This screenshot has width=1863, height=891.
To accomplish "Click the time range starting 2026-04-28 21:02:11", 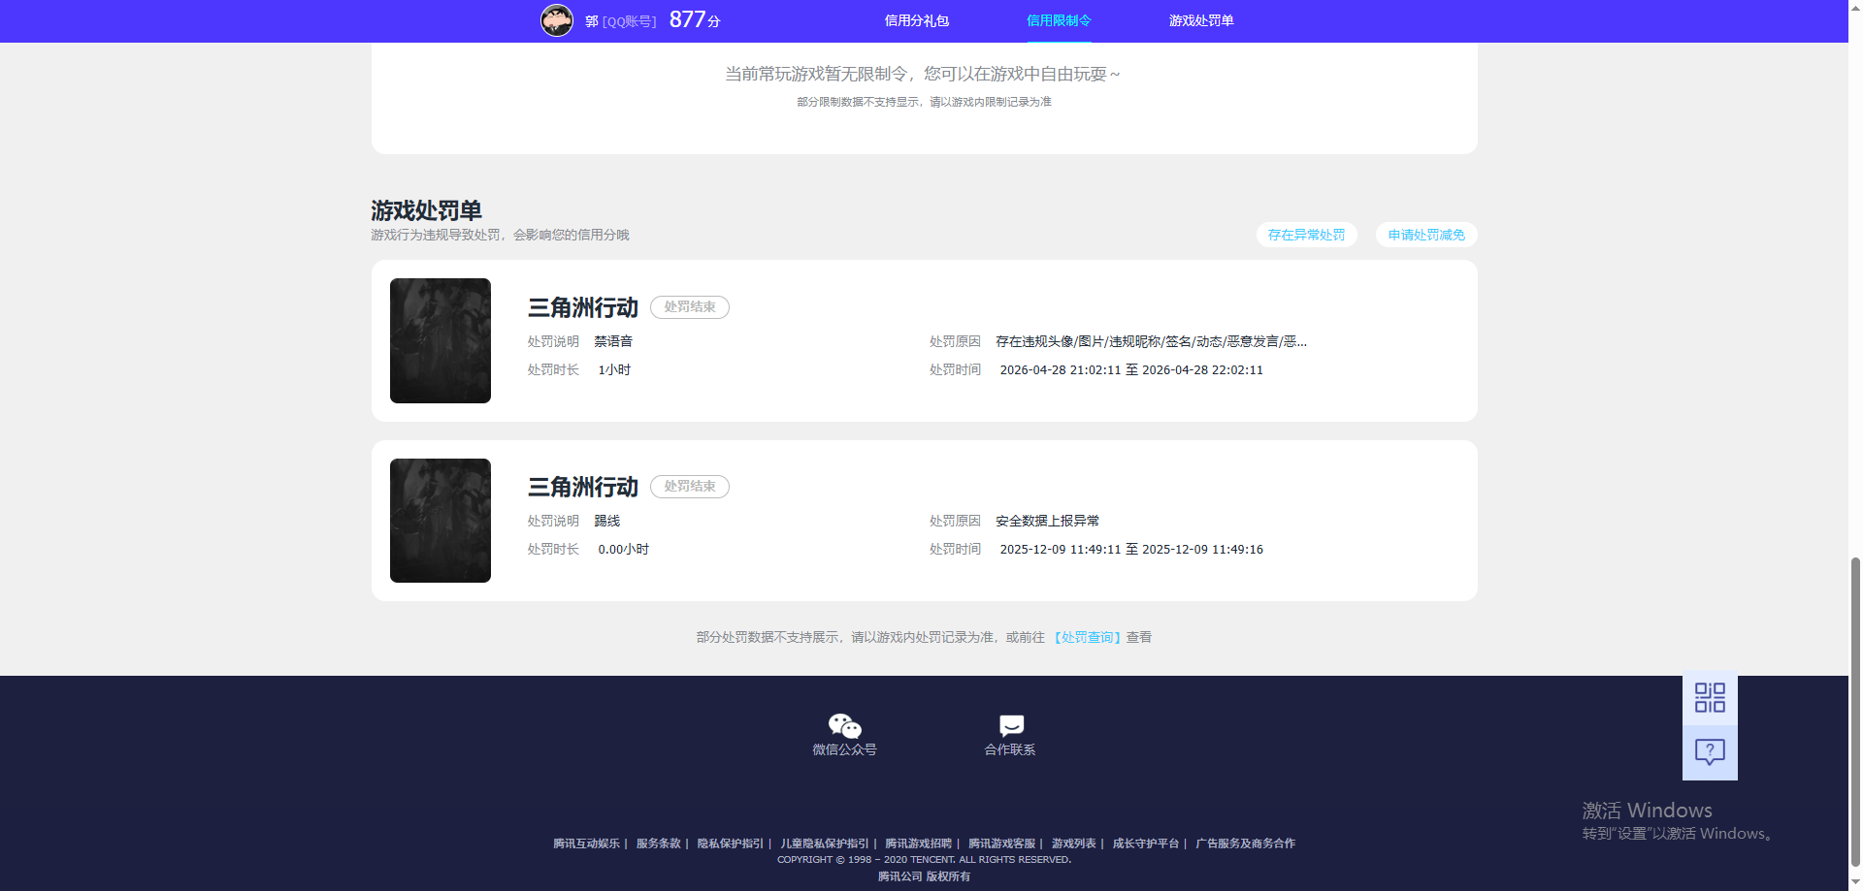I will [x=1131, y=370].
